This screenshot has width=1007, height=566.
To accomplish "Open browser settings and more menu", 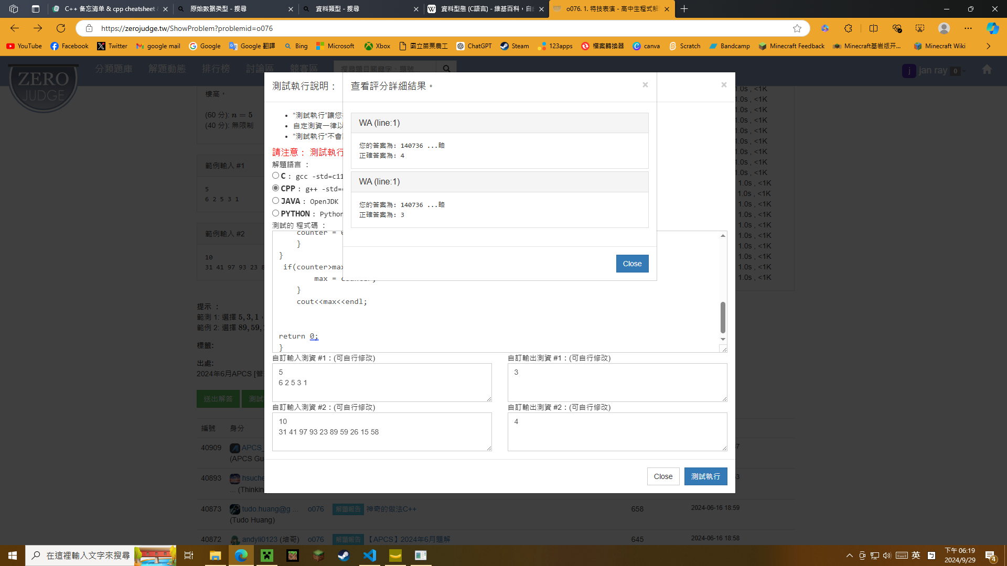I will coord(968,28).
